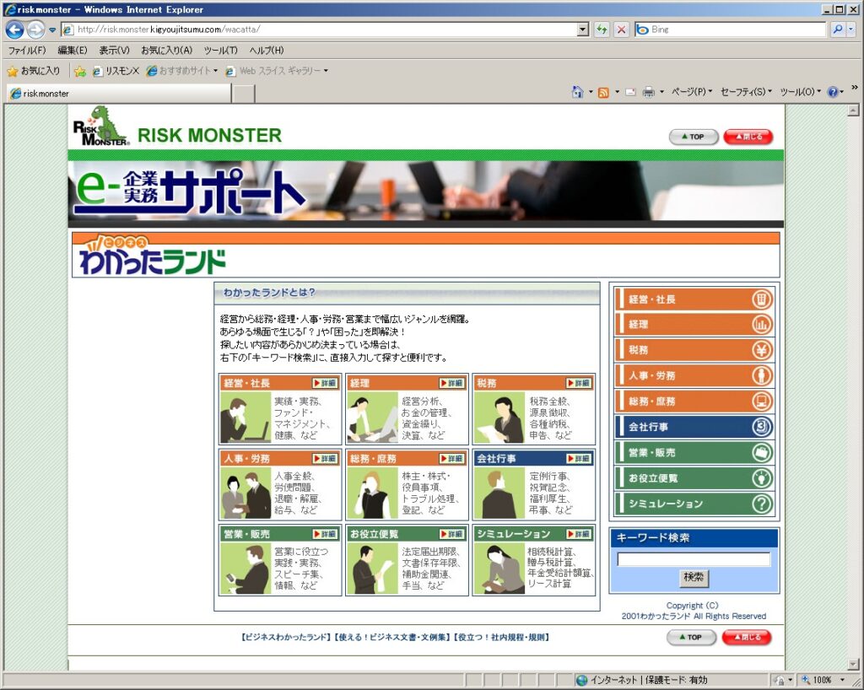
Task: Open 経営・社長 in right sidebar
Action: pos(694,299)
